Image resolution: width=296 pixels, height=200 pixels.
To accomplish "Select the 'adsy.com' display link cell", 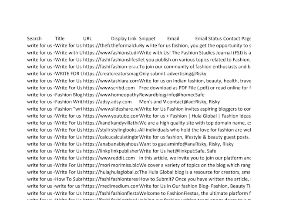I will click(121, 102).
